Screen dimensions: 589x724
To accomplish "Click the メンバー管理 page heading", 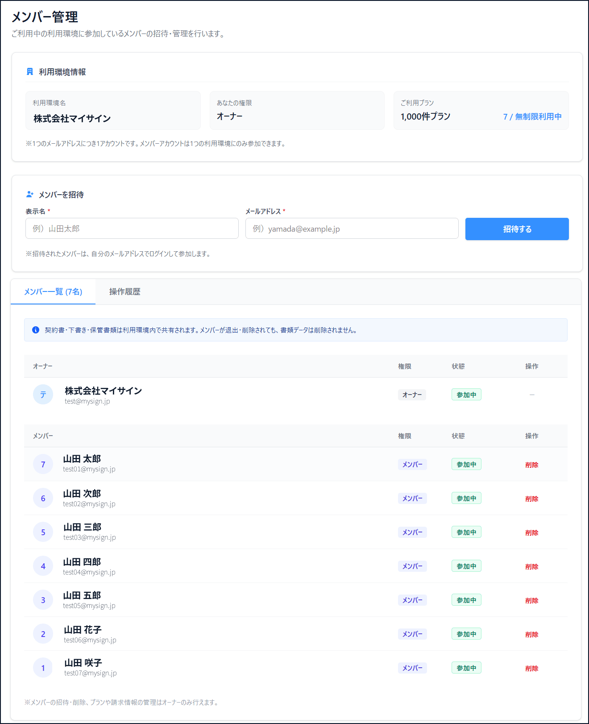I will (x=45, y=17).
